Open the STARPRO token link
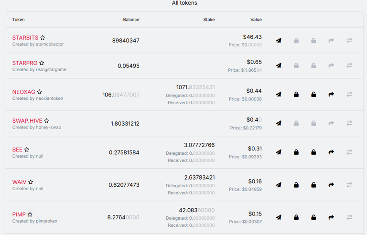Image resolution: width=367 pixels, height=235 pixels. point(25,63)
